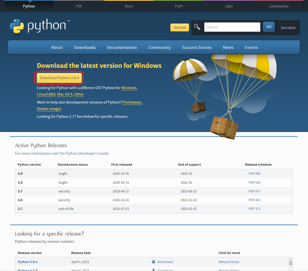
Task: Open the Docs top tab
Action: [x=129, y=6]
